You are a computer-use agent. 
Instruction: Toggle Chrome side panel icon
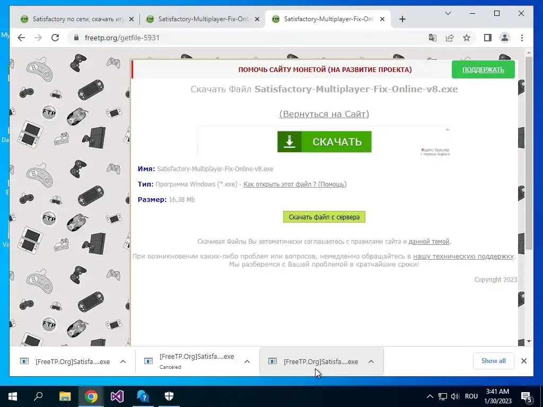tap(488, 38)
